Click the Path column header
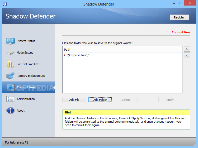 pyautogui.click(x=113, y=50)
